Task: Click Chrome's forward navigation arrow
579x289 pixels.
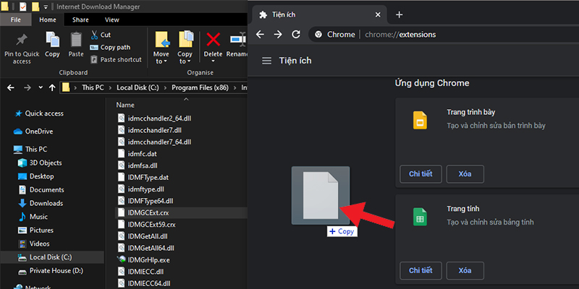Action: pos(278,34)
